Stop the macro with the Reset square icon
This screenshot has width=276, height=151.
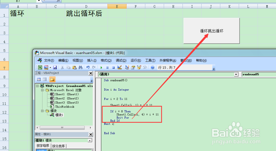[113, 67]
